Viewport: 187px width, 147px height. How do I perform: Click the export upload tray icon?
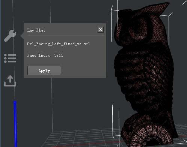coord(10,81)
